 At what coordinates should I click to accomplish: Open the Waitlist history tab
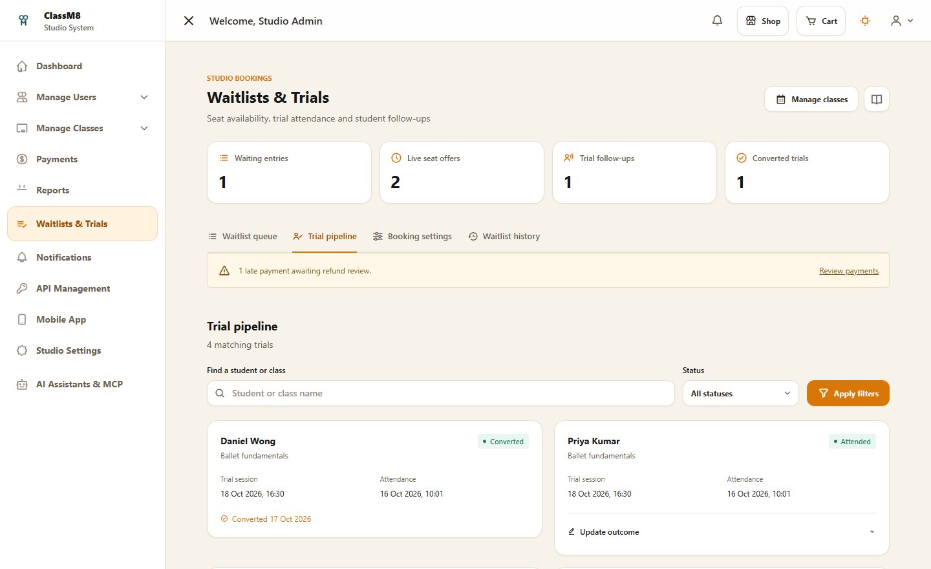pos(504,236)
